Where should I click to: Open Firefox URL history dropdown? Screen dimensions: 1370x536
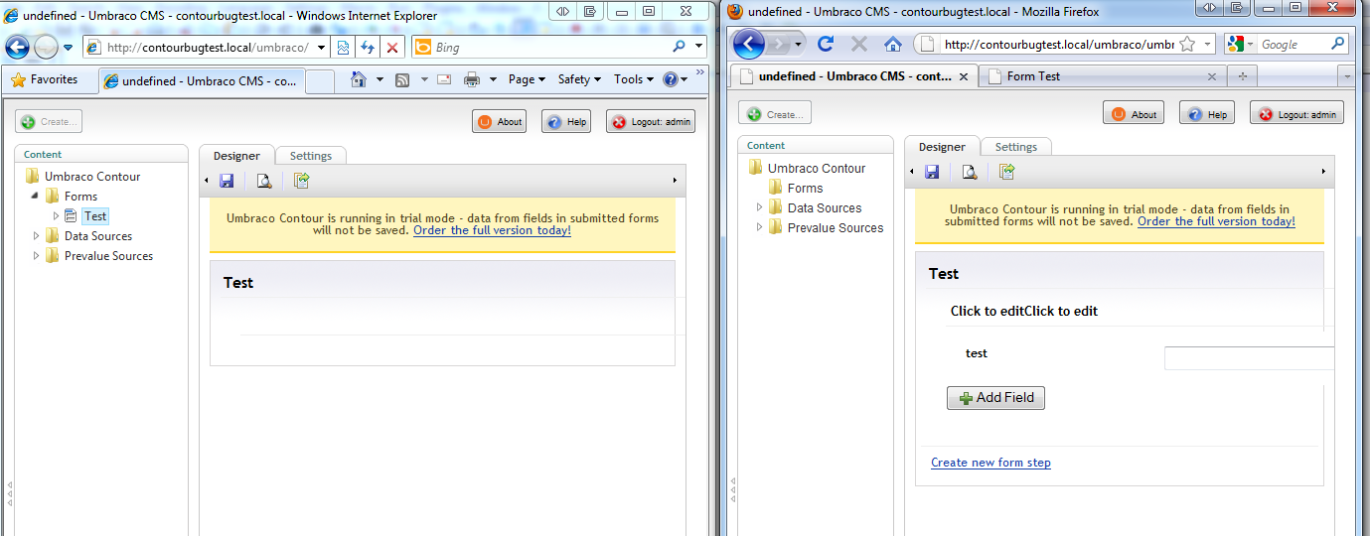(1208, 45)
